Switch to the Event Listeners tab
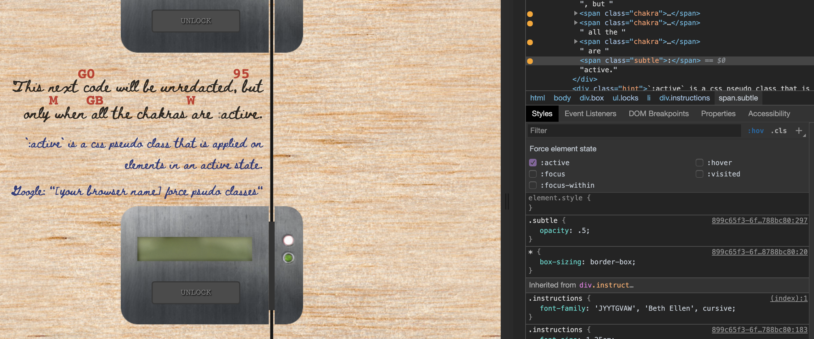Image resolution: width=814 pixels, height=339 pixels. pyautogui.click(x=590, y=114)
